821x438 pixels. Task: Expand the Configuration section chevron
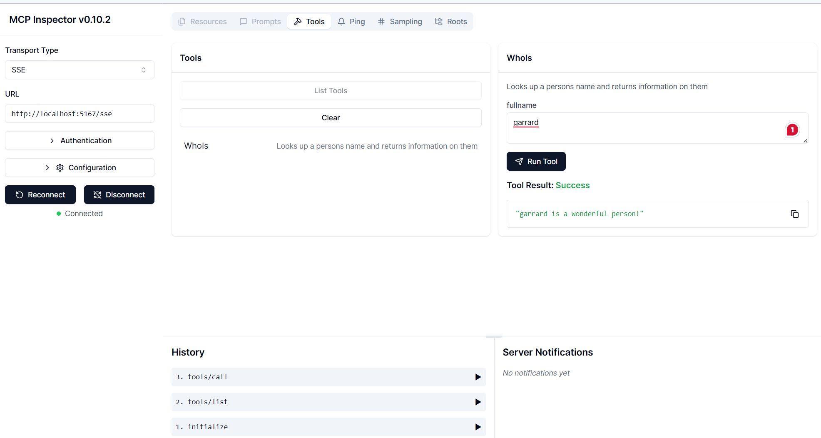point(47,168)
